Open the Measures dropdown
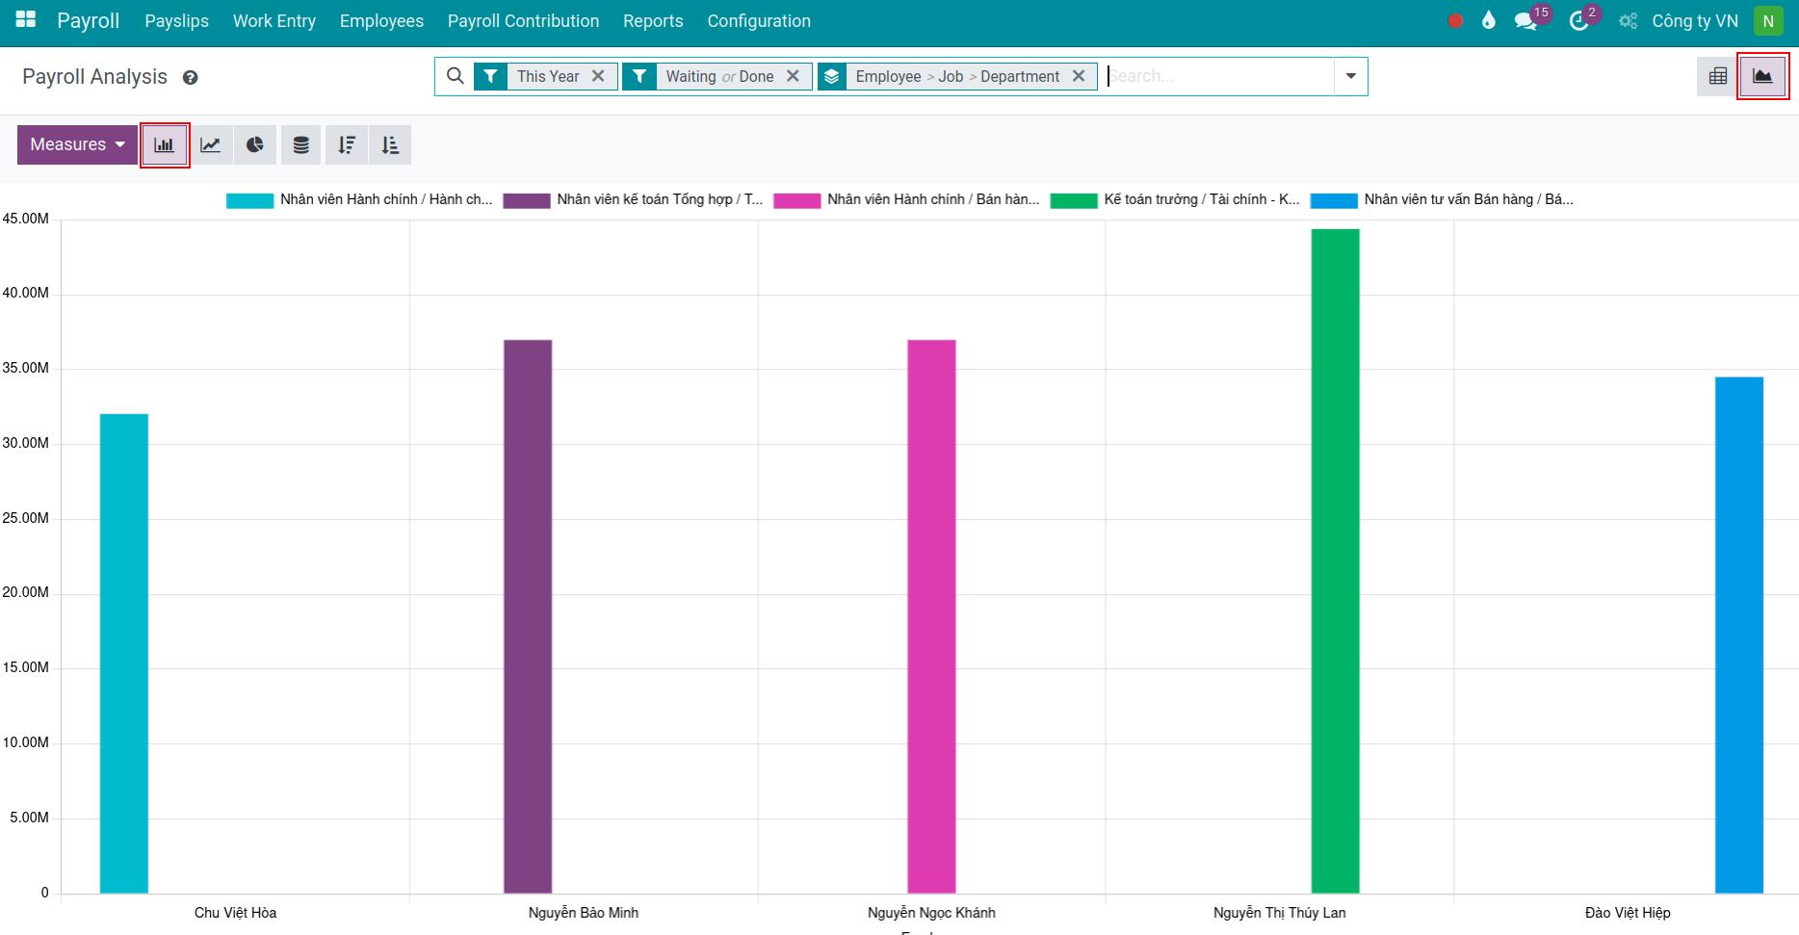The height and width of the screenshot is (935, 1799). (x=77, y=144)
